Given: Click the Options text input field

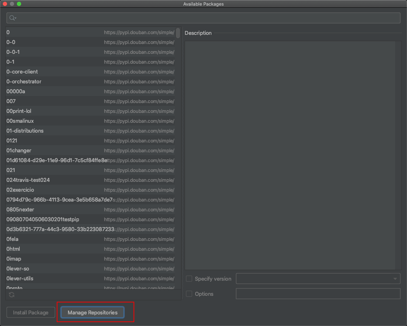Looking at the screenshot, I should click(318, 294).
